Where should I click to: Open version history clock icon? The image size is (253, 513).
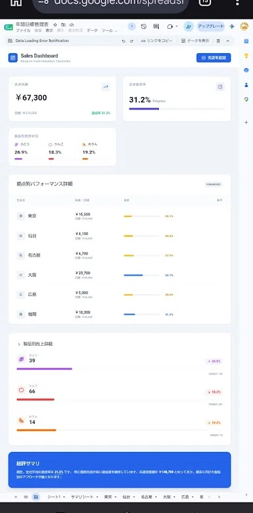143,26
